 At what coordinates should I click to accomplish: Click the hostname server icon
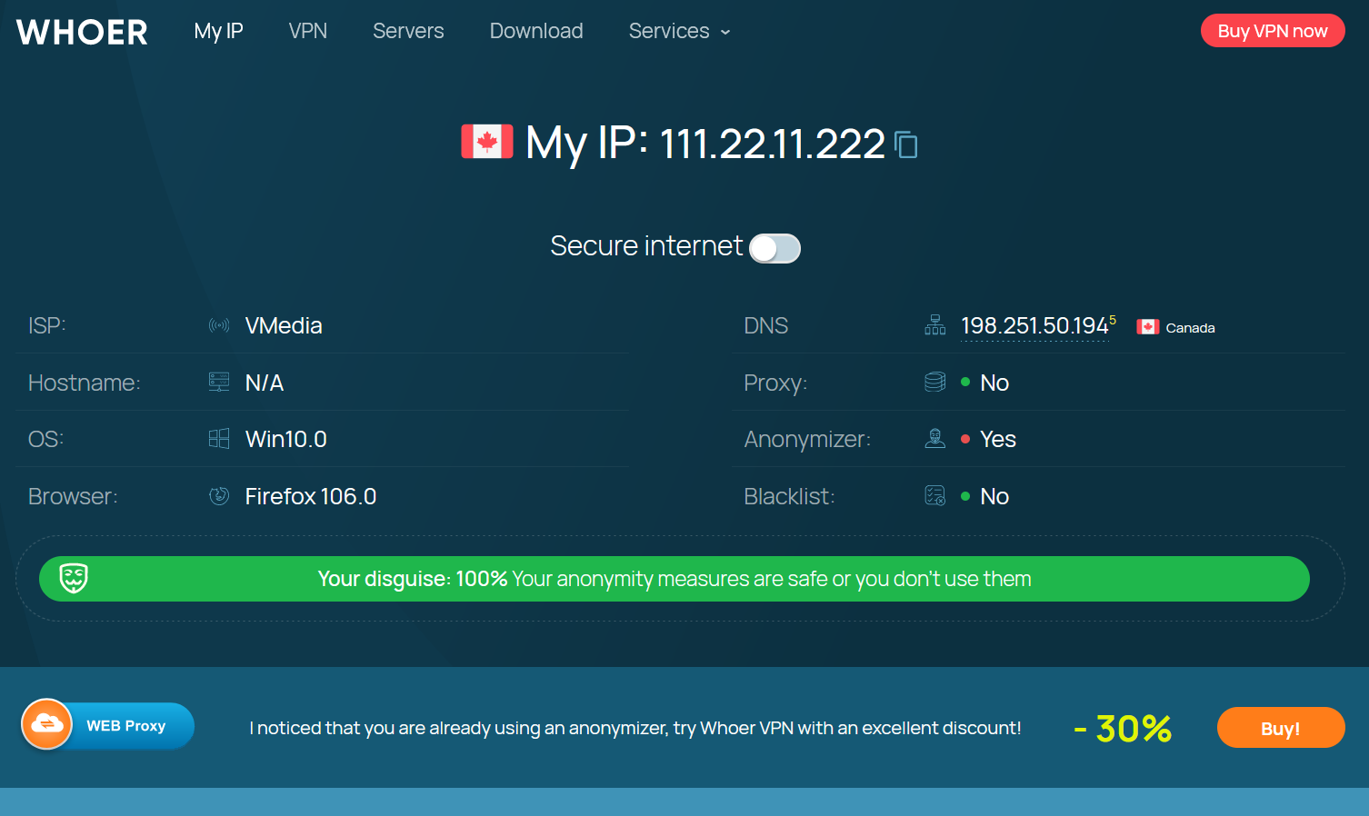tap(219, 383)
